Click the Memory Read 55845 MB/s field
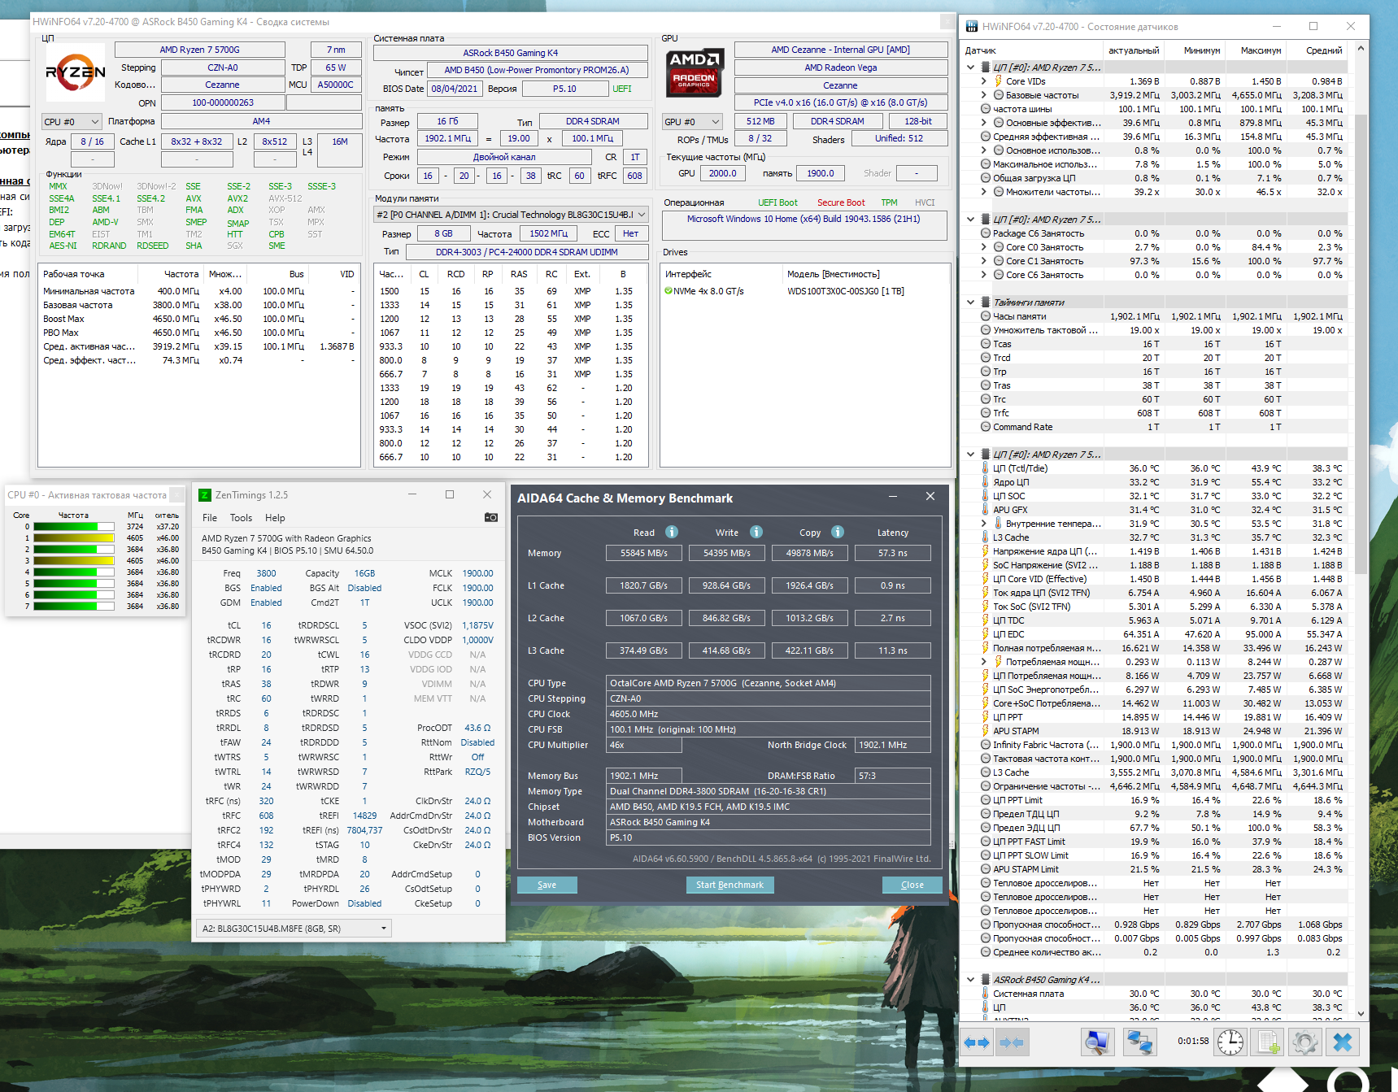The height and width of the screenshot is (1092, 1398). point(644,553)
